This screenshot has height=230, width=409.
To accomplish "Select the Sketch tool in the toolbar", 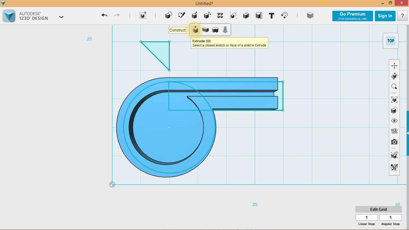I will (x=181, y=16).
